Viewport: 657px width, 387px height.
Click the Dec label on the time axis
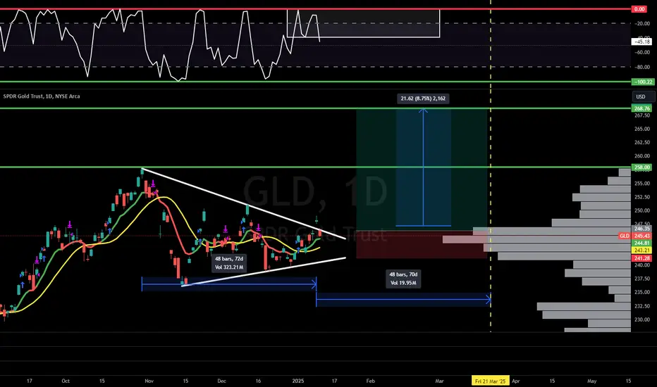point(221,381)
